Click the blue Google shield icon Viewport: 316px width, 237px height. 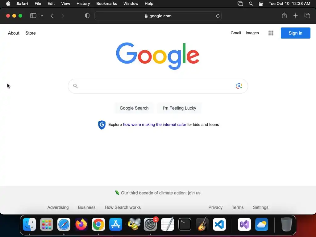(x=102, y=125)
